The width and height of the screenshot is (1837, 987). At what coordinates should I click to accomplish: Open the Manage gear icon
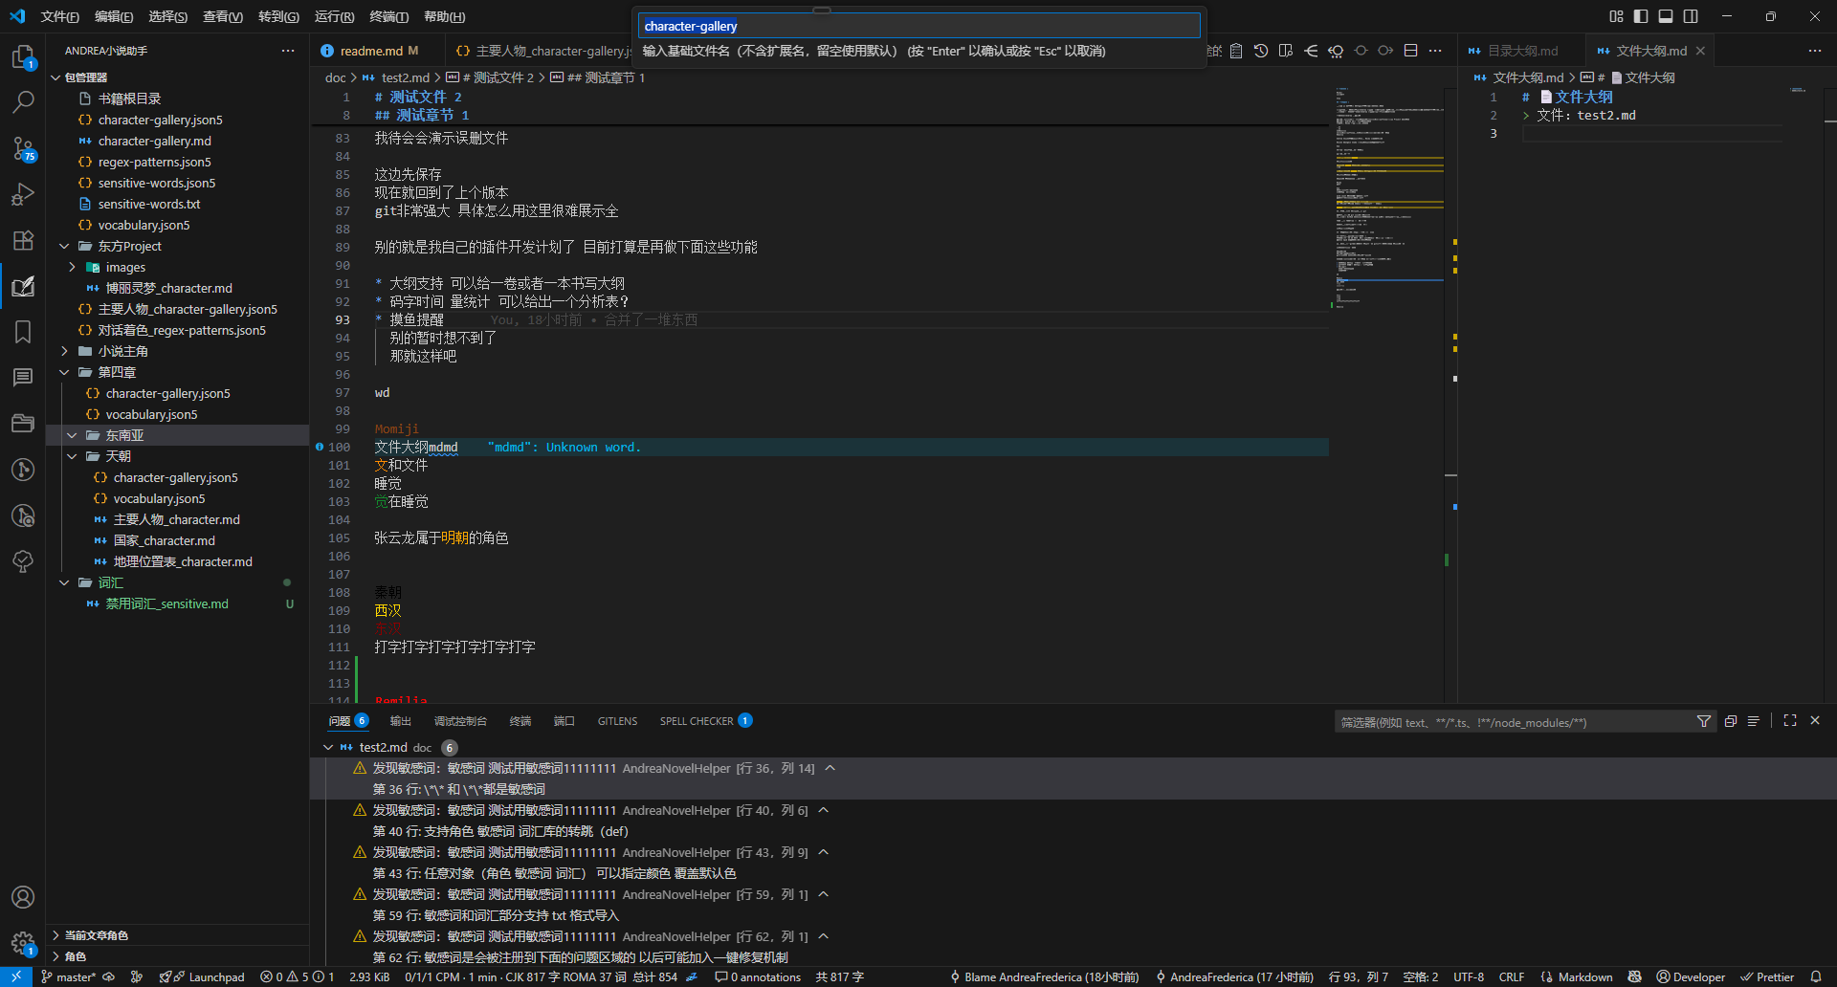pos(23,943)
